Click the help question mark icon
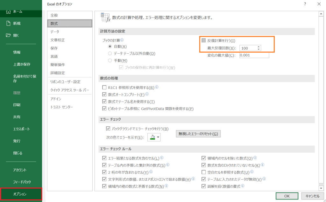The image size is (326, 202). click(305, 4)
